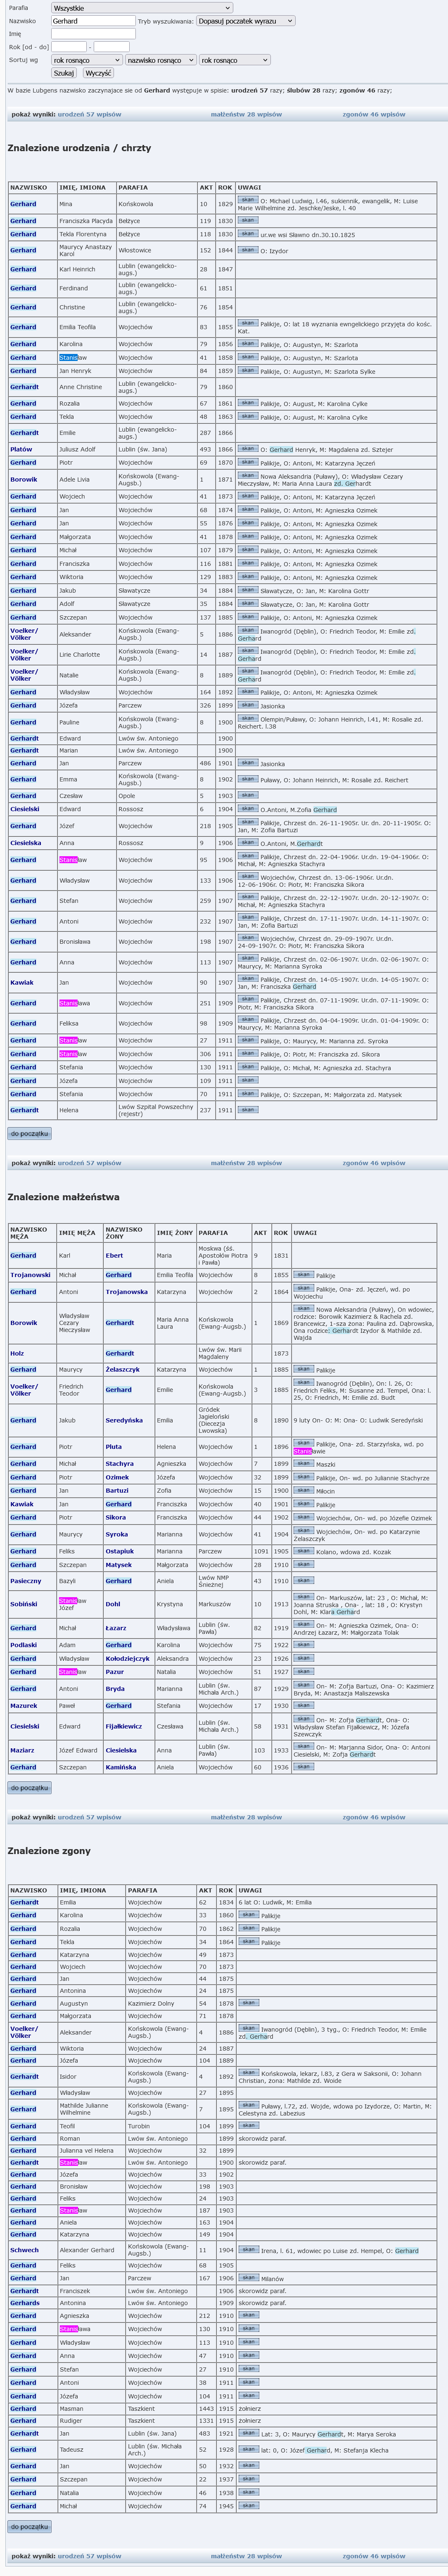Open skan for Jan Henryk birth 1859
Viewport: 448px width, 2576px height.
point(248,370)
